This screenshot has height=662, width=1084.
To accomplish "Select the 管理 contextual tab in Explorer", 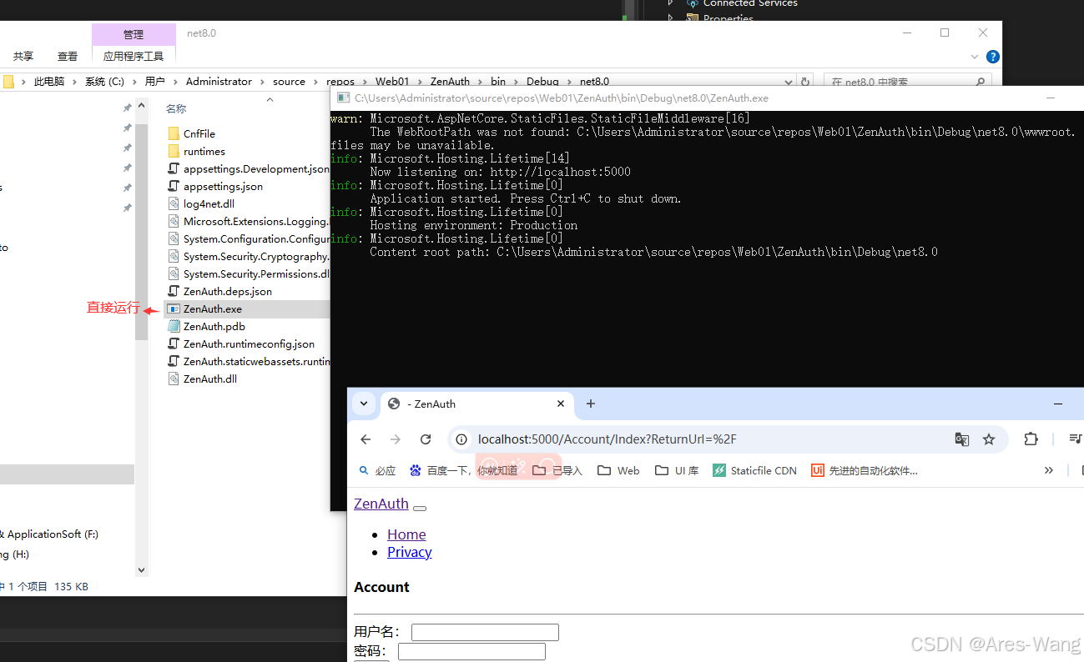I will 134,34.
